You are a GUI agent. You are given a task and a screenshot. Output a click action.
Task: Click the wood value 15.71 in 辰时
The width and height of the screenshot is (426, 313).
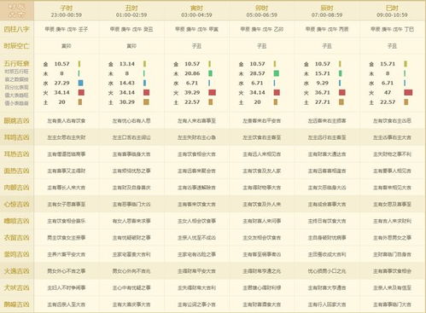[x=323, y=73]
